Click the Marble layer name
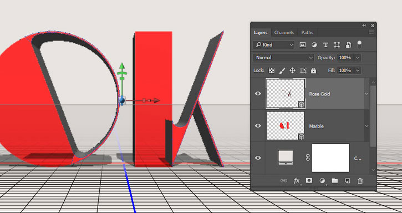402x213 pixels. pyautogui.click(x=317, y=126)
